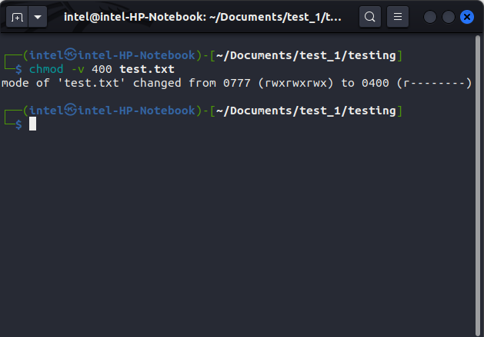Click the dollar sign on the last prompt

[18, 124]
